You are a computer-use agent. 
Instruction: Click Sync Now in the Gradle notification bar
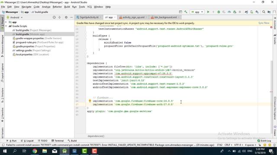pos(264,23)
